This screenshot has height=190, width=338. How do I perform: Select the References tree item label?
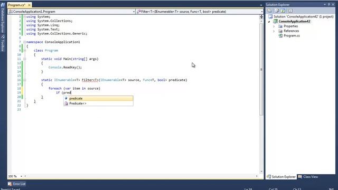point(291,31)
